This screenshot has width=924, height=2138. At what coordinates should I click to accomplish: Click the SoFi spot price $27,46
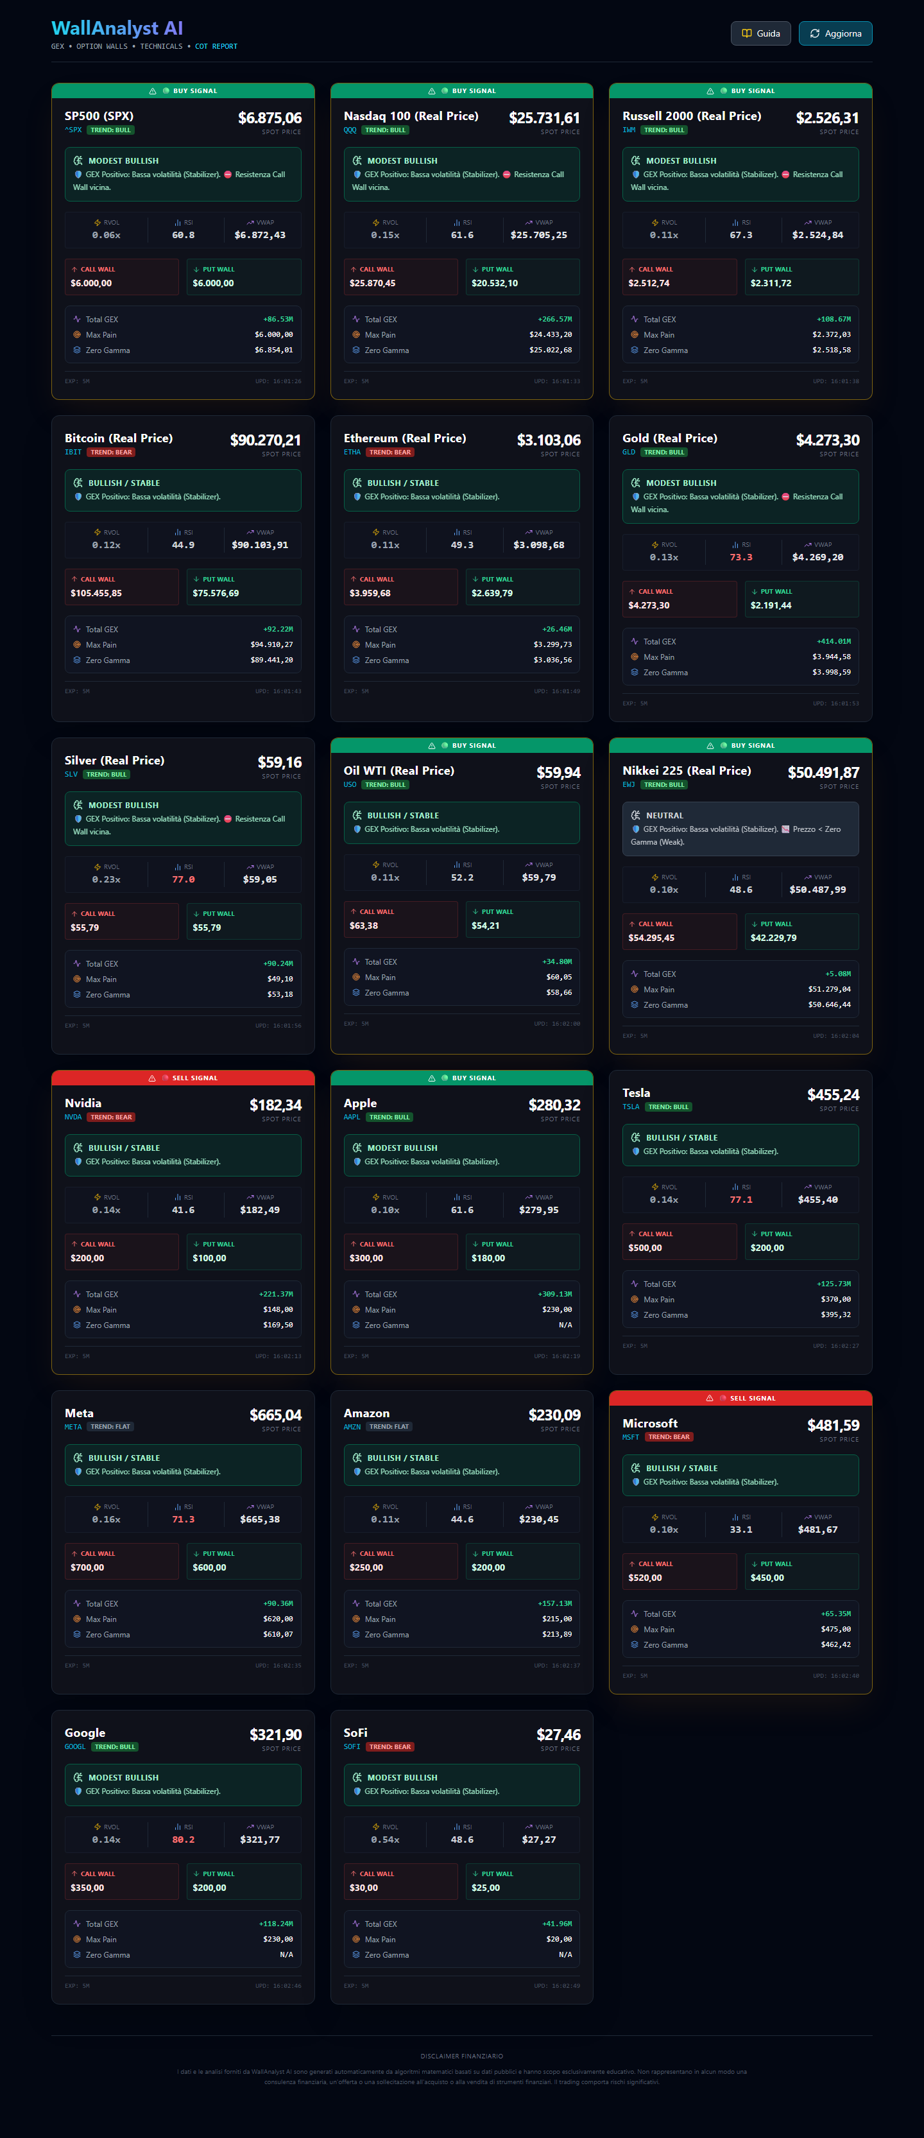(558, 1735)
